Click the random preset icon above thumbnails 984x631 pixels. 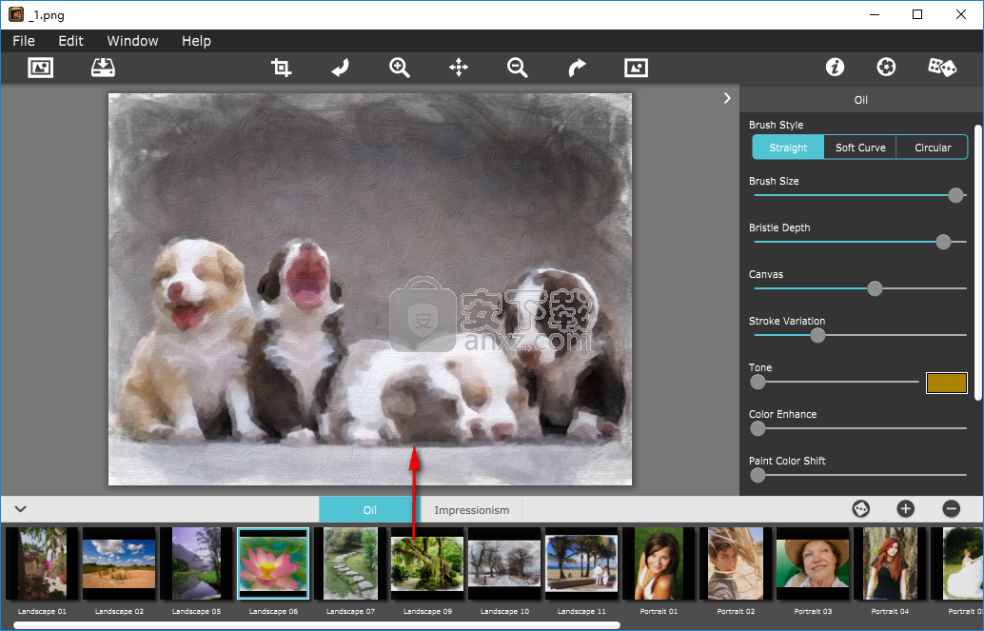[861, 508]
